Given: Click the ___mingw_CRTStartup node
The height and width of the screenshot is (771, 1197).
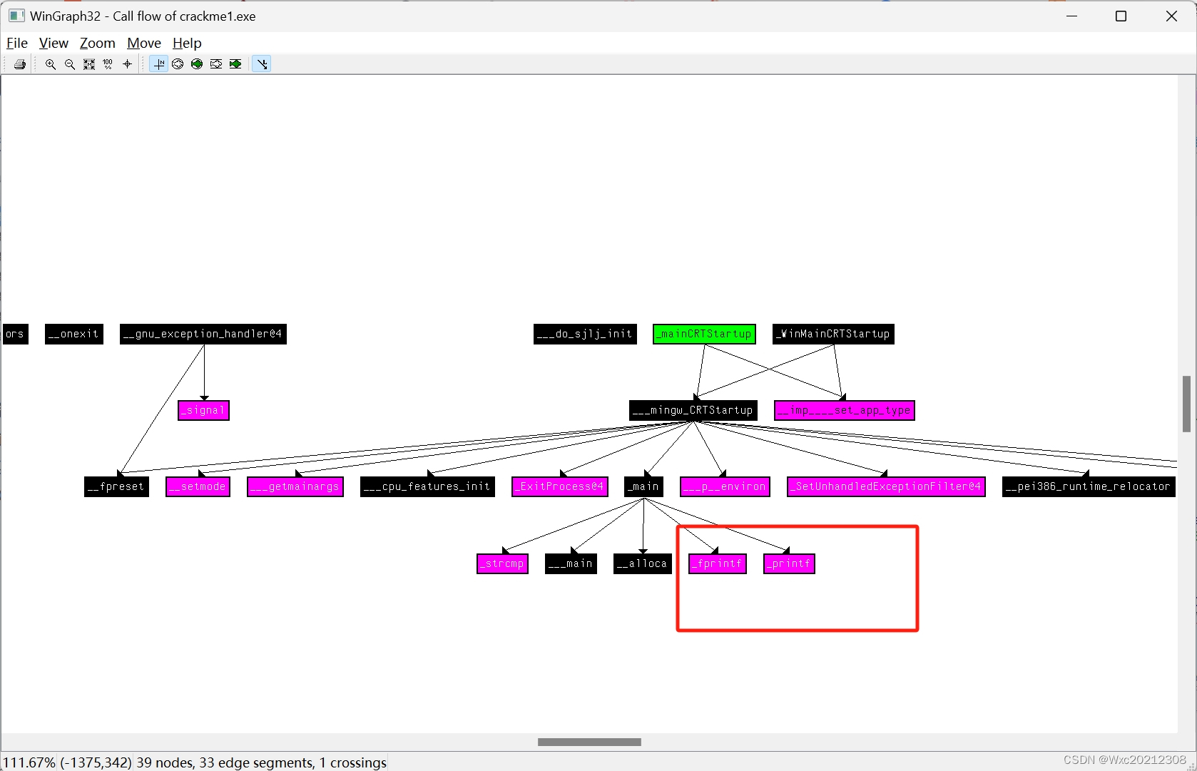Looking at the screenshot, I should [693, 410].
